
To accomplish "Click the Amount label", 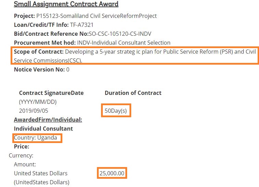I will 25,164.
